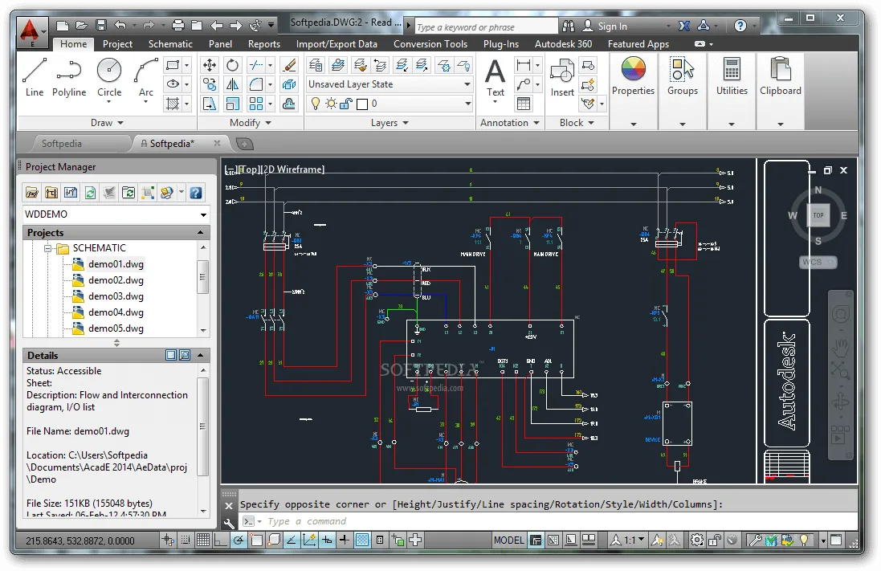Click the search keyword input field

486,27
